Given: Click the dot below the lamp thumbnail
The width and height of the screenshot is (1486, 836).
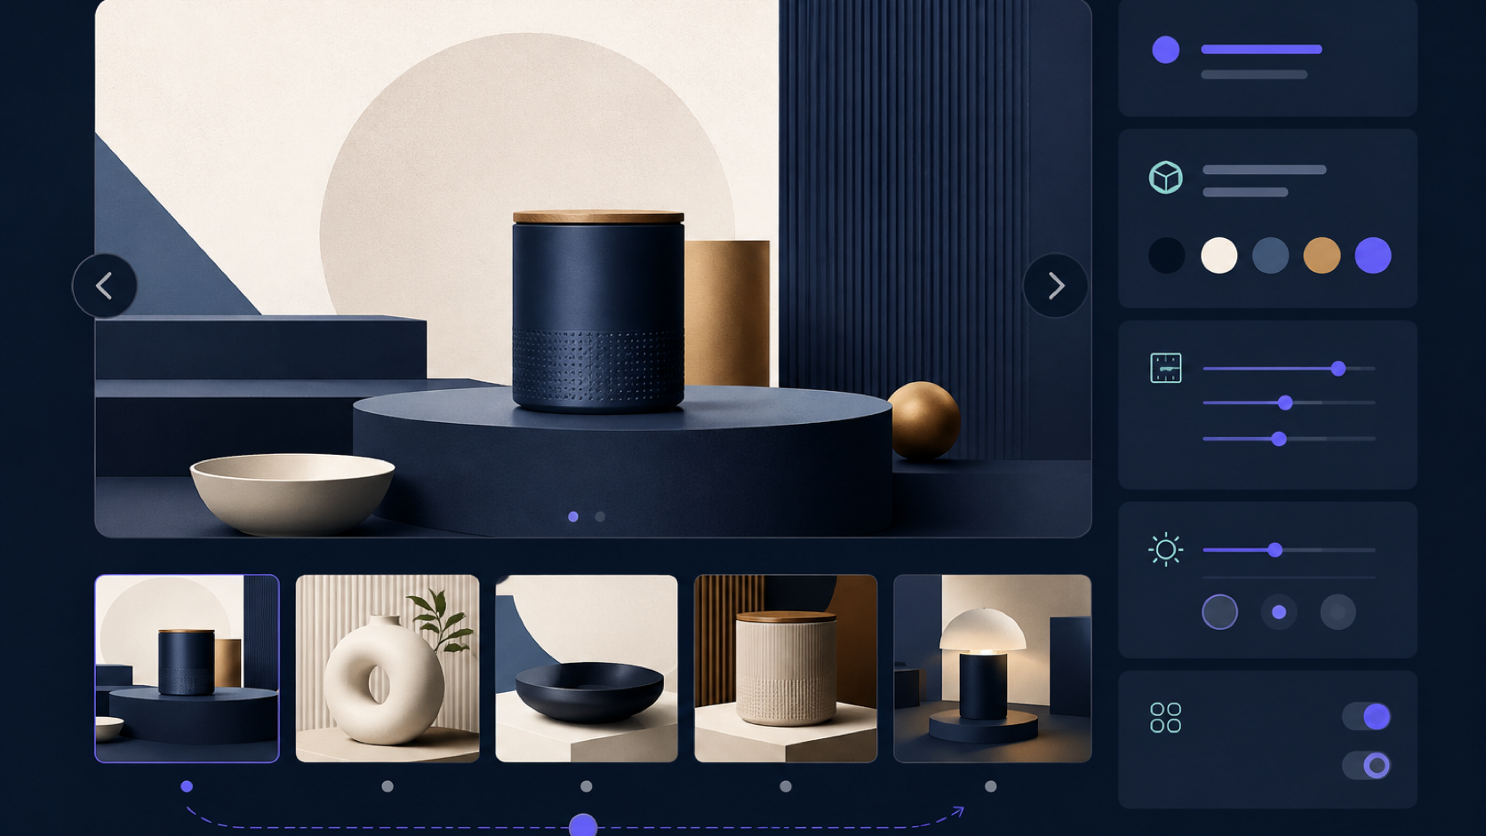Looking at the screenshot, I should (991, 786).
